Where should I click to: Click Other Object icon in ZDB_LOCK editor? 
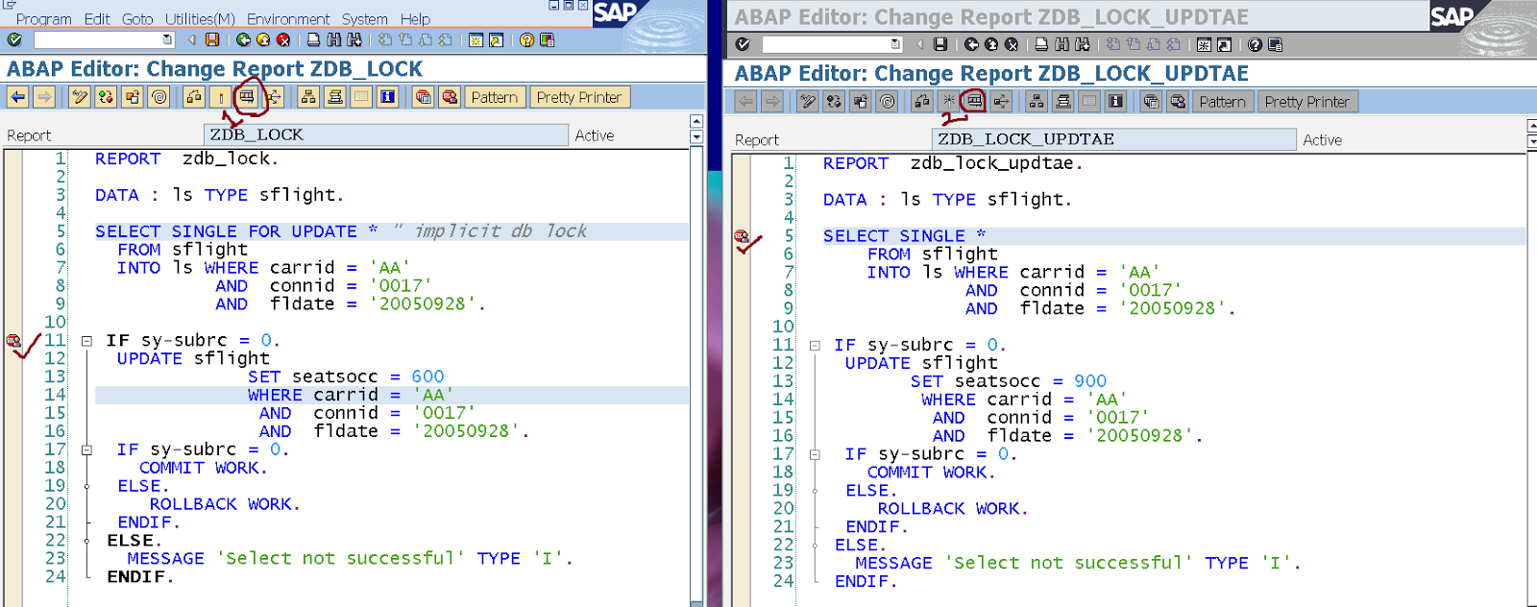click(x=133, y=97)
